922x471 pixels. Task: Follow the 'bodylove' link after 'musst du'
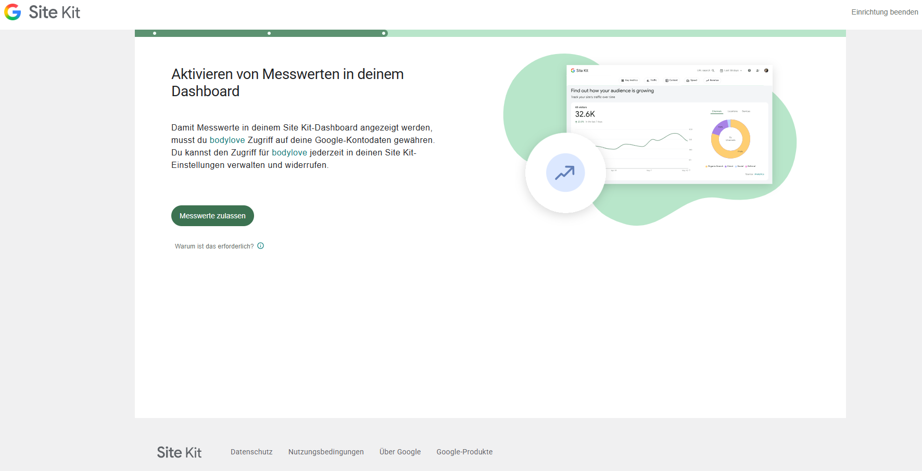pyautogui.click(x=227, y=140)
